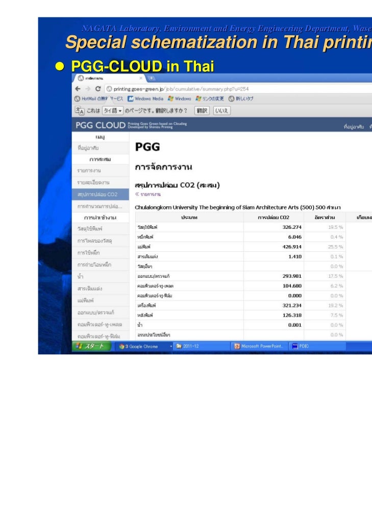Select คอมพิวเตอร์-ทู-เพลต in the left sidebar
This screenshot has height=526, width=372.
(x=100, y=324)
